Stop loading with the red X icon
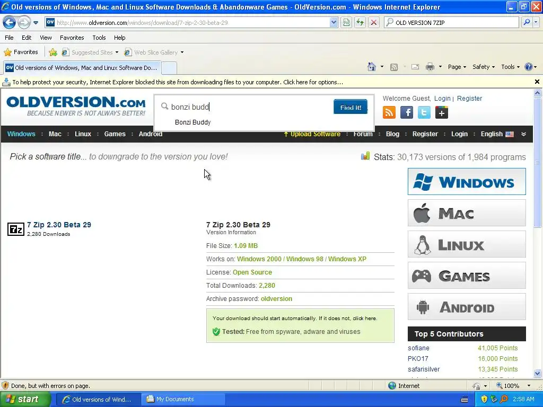This screenshot has width=543, height=407. pos(374,23)
